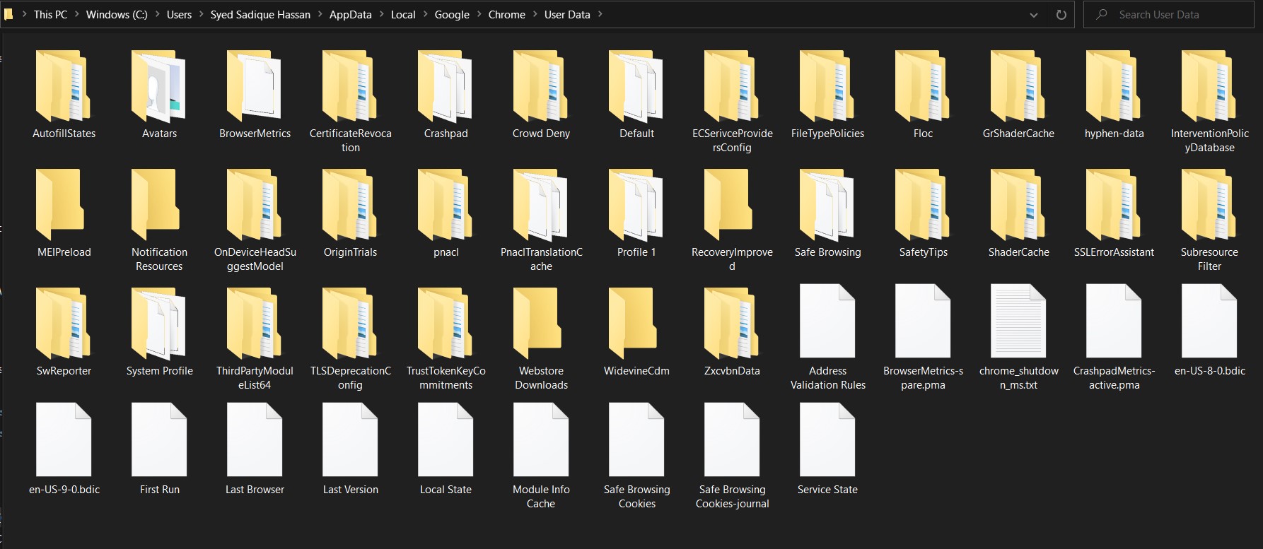Click the chrome_shutdown_ms.txt file icon
Viewport: 1263px width, 549px height.
pos(1018,322)
